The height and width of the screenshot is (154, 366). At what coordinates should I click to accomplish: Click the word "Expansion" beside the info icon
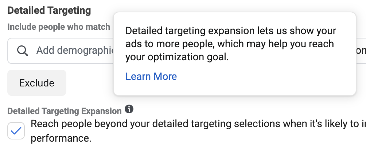[x=101, y=111]
